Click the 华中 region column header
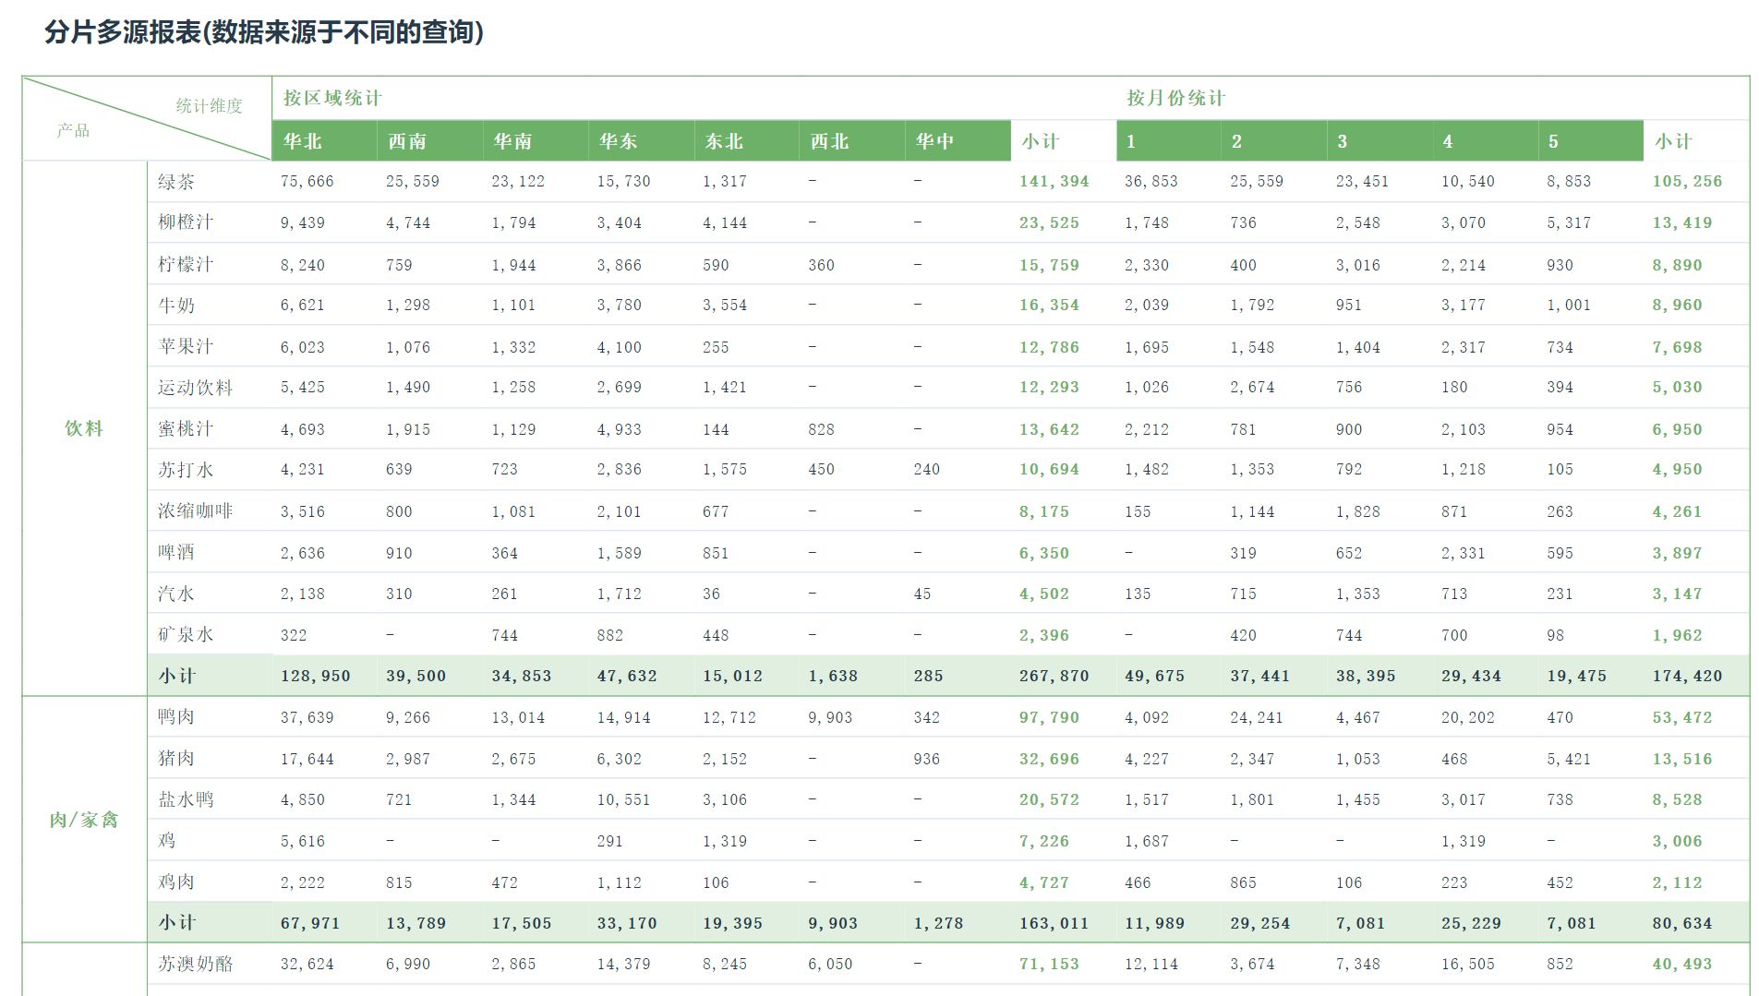Screen dimensions: 1759x996 coord(958,141)
